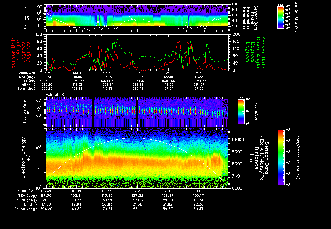Select SZA value 115.96
This screenshot has width=331, height=229.
[77, 77]
